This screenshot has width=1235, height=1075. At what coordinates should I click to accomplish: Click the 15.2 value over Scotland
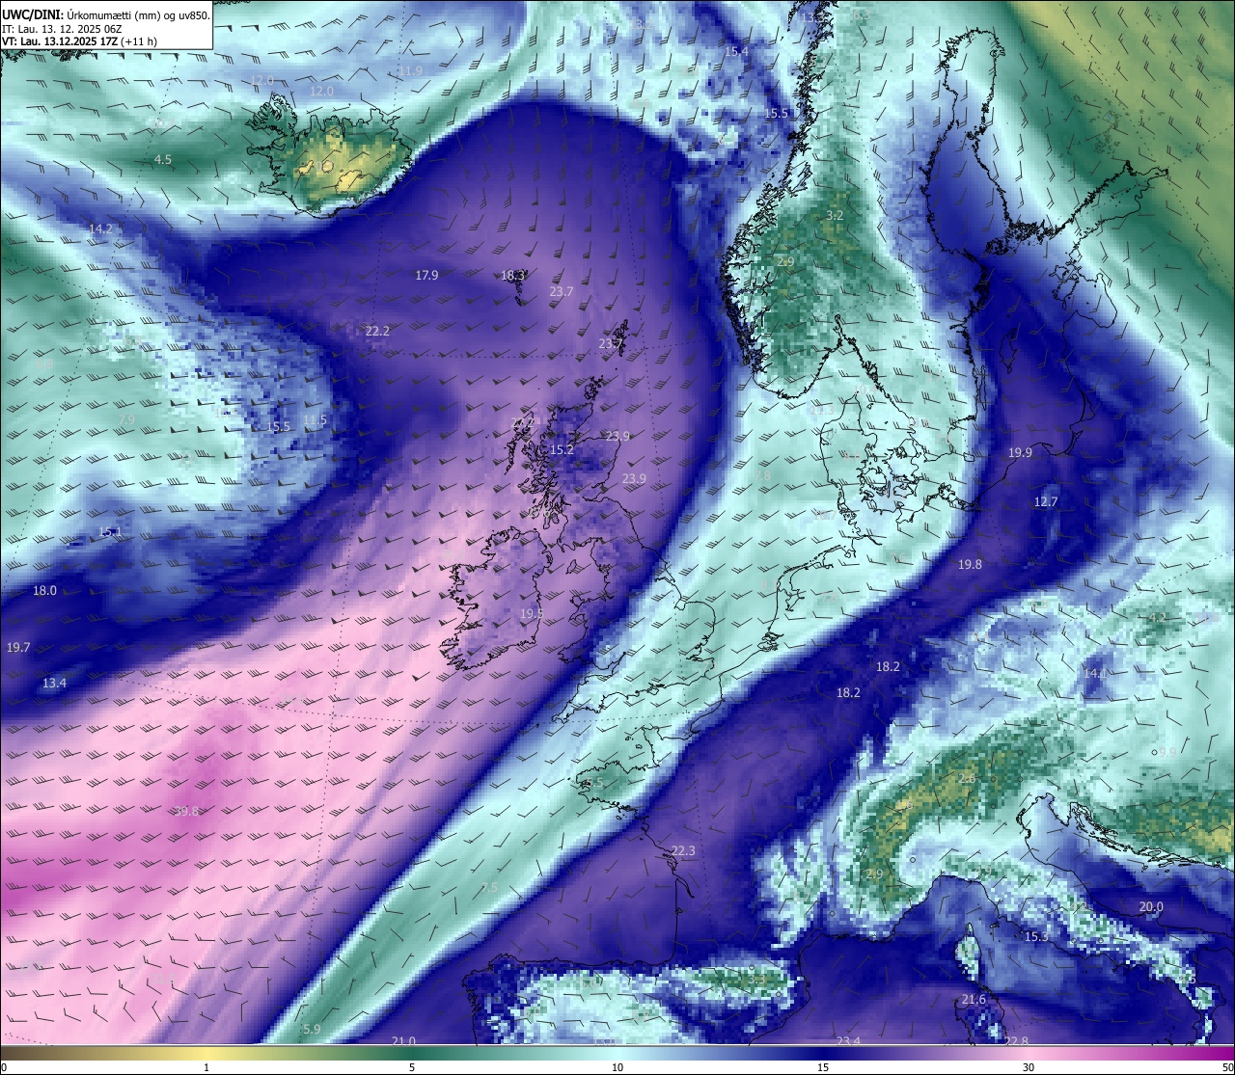(562, 450)
